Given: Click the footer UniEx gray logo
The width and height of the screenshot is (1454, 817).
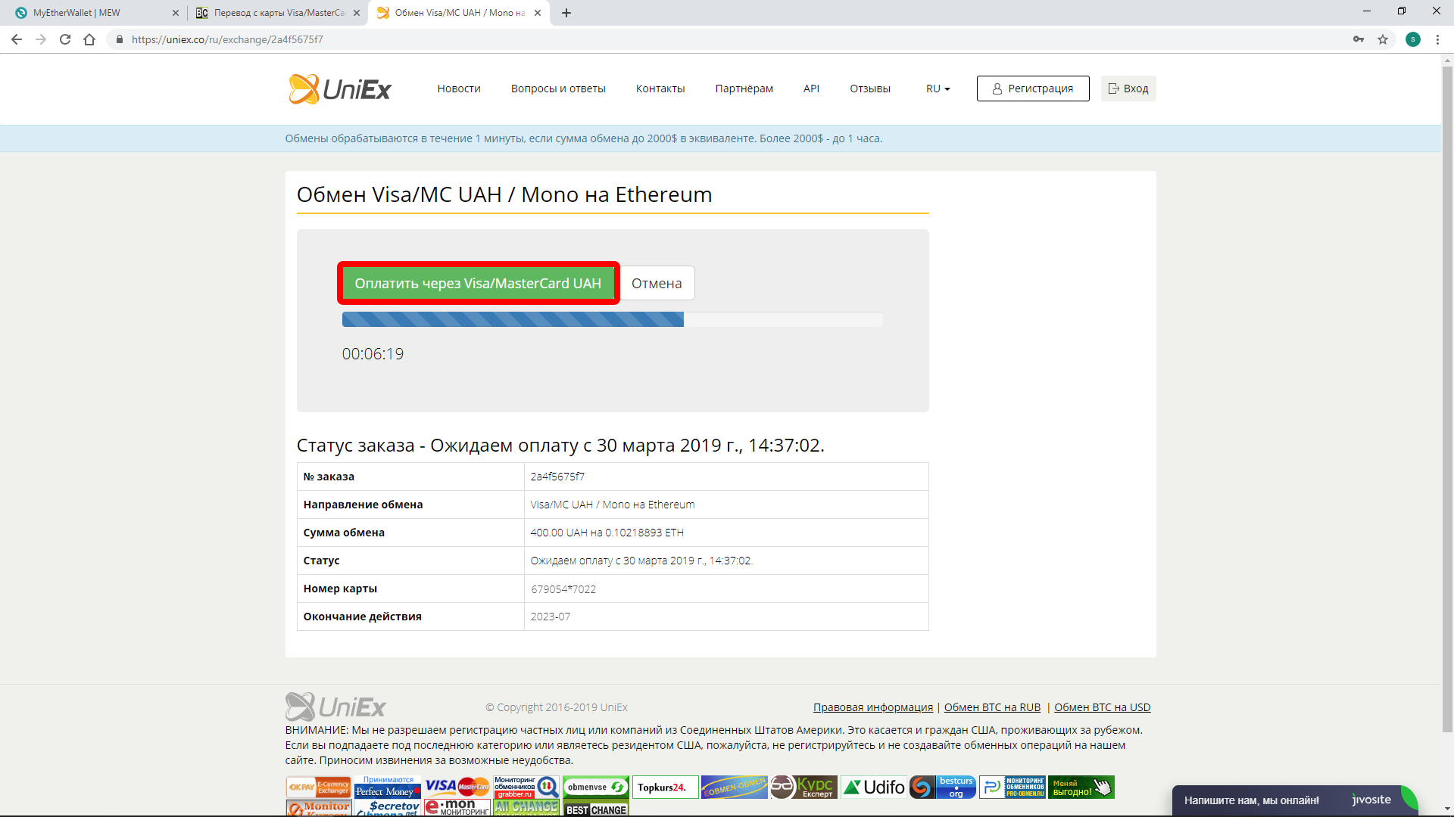Looking at the screenshot, I should pyautogui.click(x=335, y=707).
